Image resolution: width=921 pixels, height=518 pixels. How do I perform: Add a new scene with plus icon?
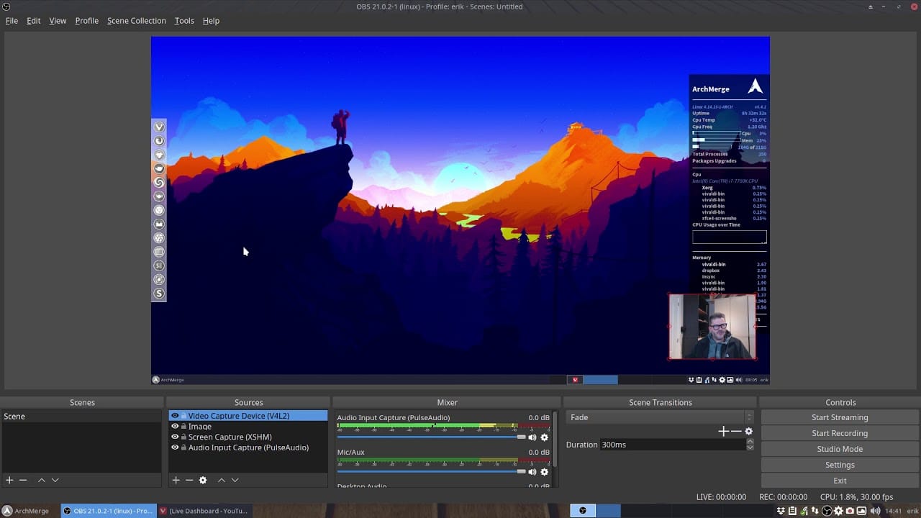click(x=9, y=480)
